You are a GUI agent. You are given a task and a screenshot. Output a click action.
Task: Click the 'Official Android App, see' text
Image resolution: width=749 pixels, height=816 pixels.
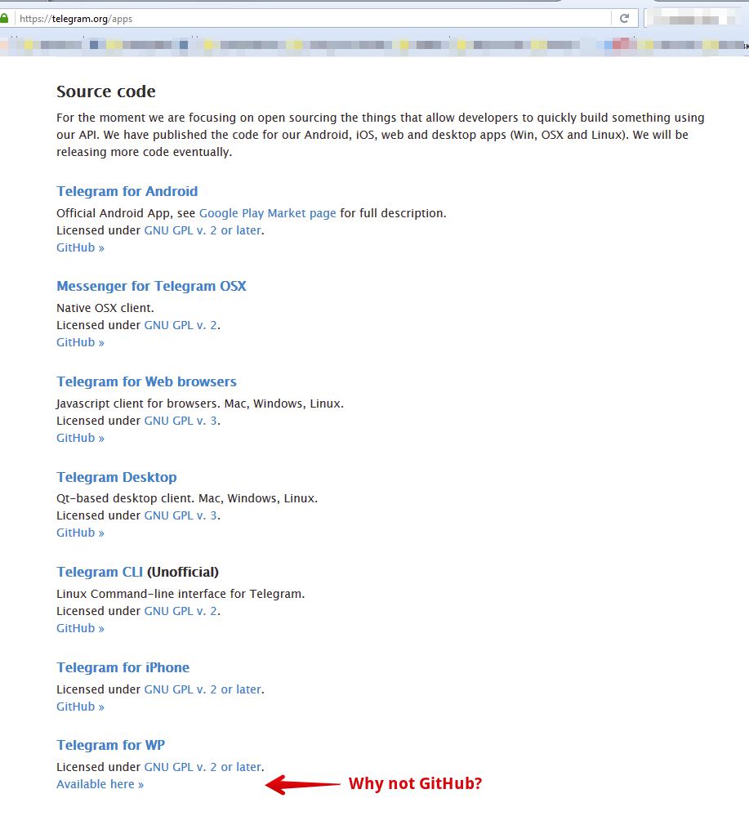[126, 213]
